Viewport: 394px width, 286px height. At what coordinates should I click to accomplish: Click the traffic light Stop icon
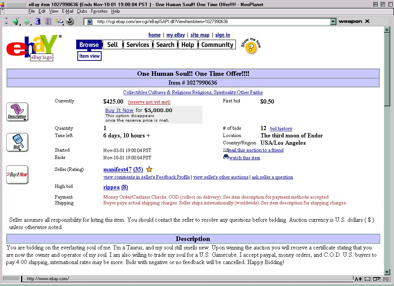(x=48, y=21)
